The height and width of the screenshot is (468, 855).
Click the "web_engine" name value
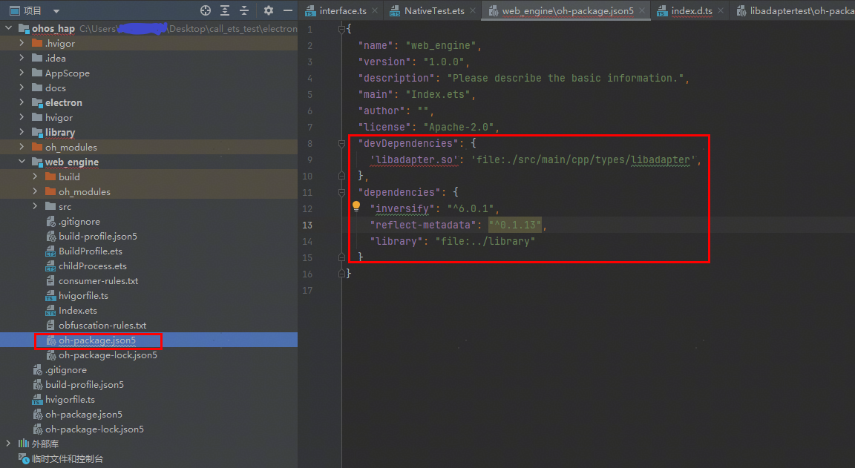[441, 46]
